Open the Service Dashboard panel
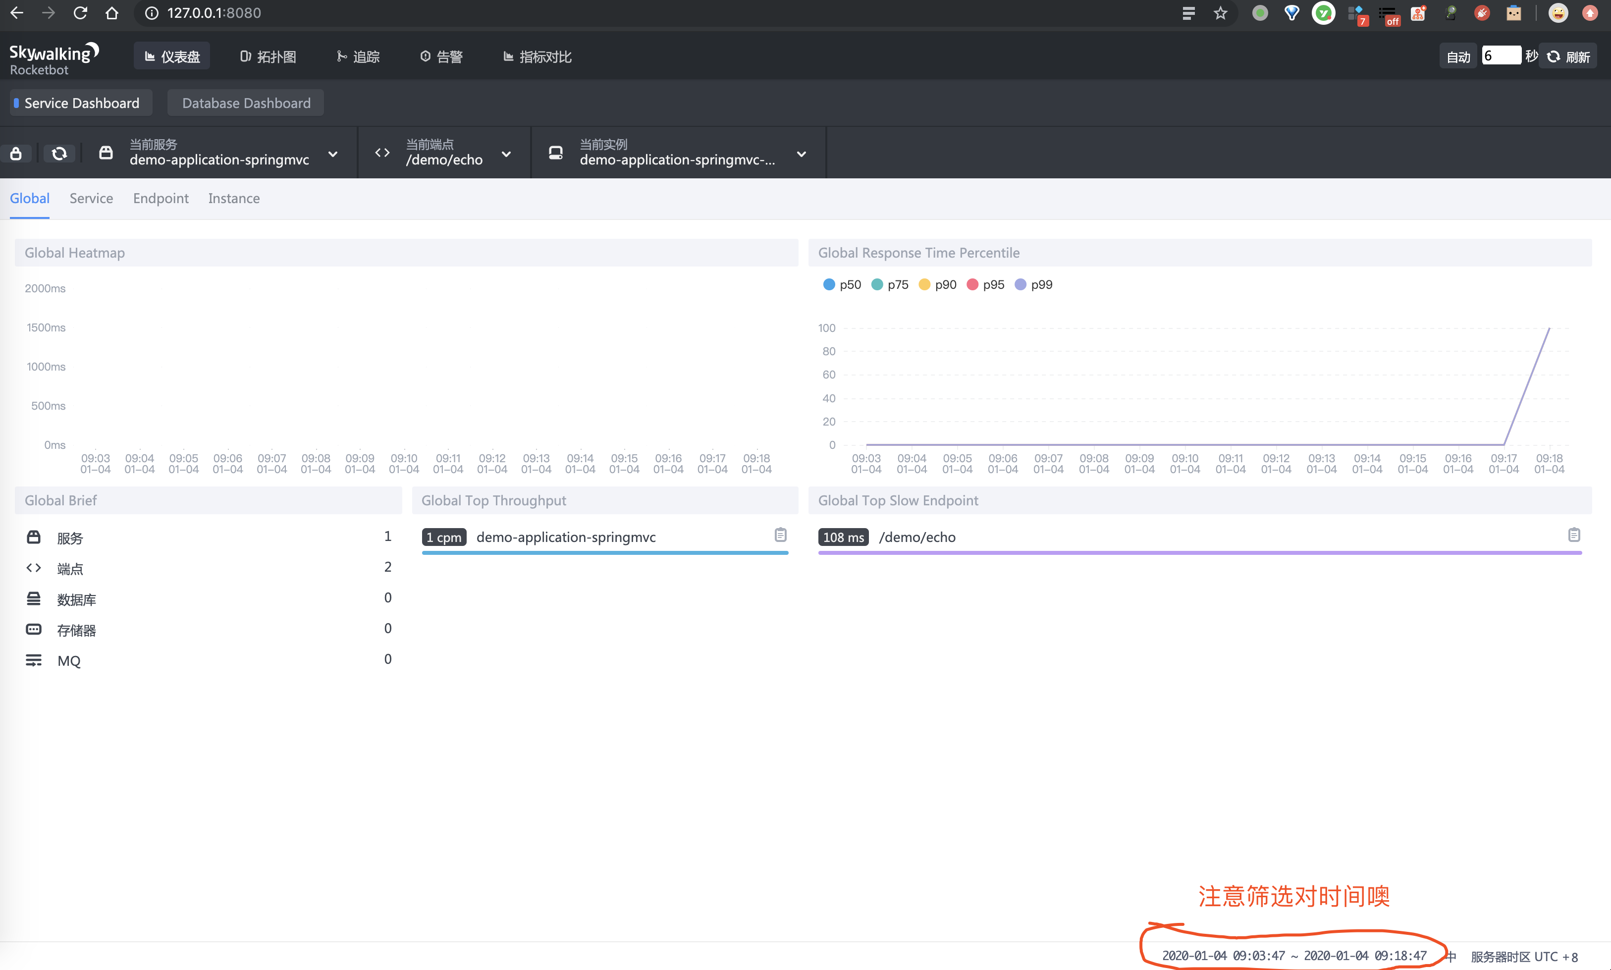 pyautogui.click(x=81, y=104)
